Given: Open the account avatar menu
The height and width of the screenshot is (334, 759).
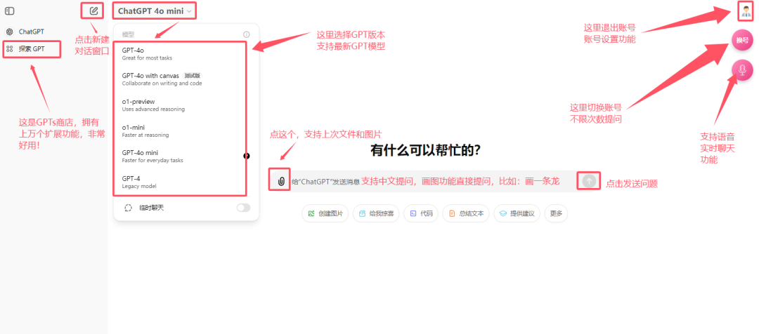Looking at the screenshot, I should click(746, 11).
